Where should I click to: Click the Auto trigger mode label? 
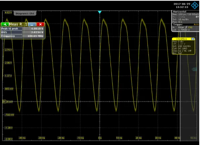(x=196, y=24)
